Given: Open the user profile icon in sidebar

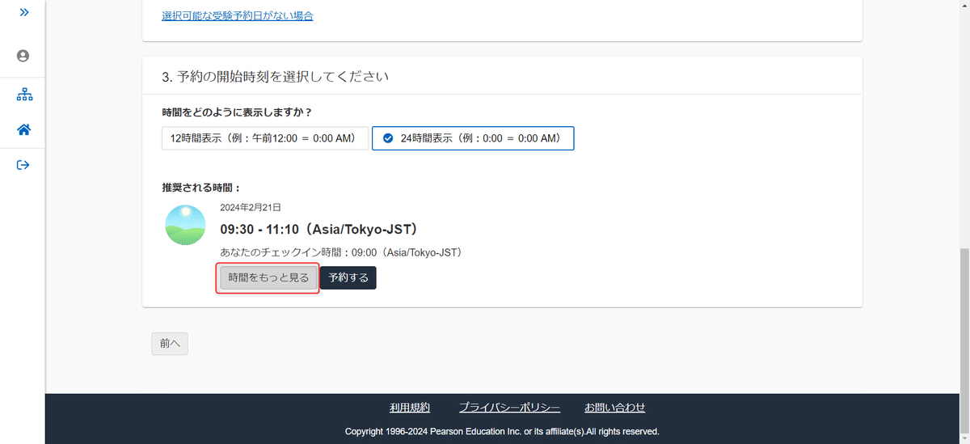Looking at the screenshot, I should (23, 56).
